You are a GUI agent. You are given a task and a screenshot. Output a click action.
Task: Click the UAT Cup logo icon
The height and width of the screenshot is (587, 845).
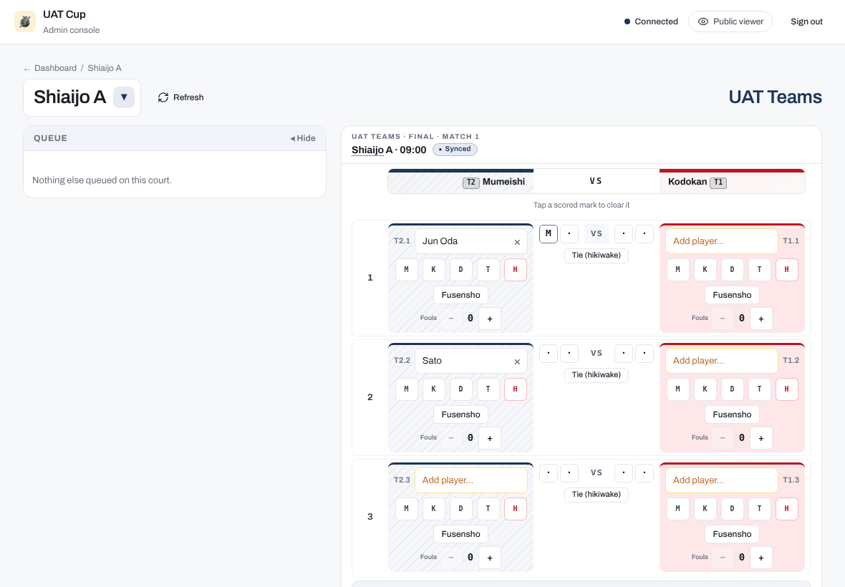tap(25, 21)
